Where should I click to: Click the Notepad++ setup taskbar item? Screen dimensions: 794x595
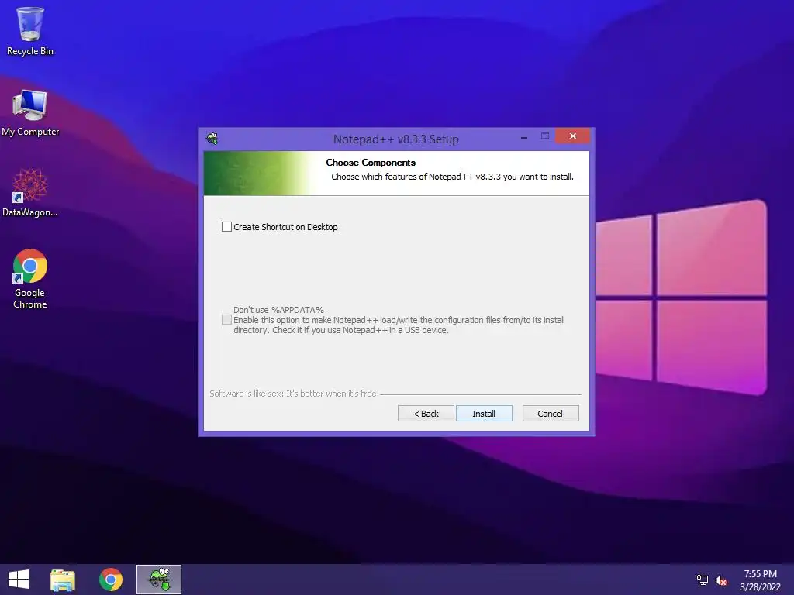(x=159, y=580)
